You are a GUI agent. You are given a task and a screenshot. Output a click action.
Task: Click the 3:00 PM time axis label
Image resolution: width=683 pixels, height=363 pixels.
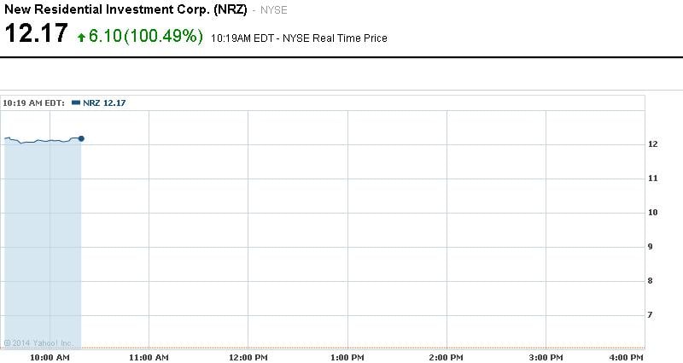coord(546,356)
